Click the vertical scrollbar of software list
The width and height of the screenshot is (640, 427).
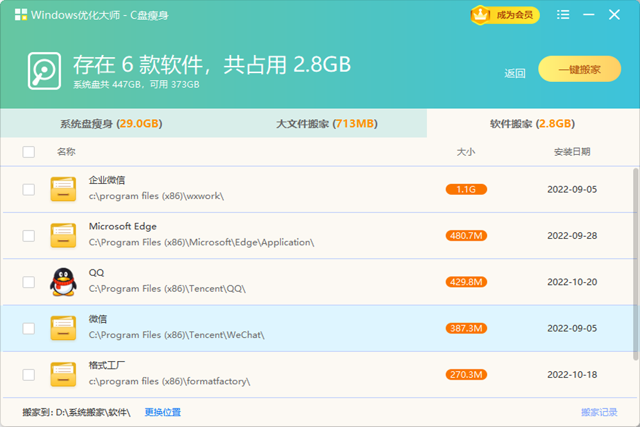click(x=636, y=262)
